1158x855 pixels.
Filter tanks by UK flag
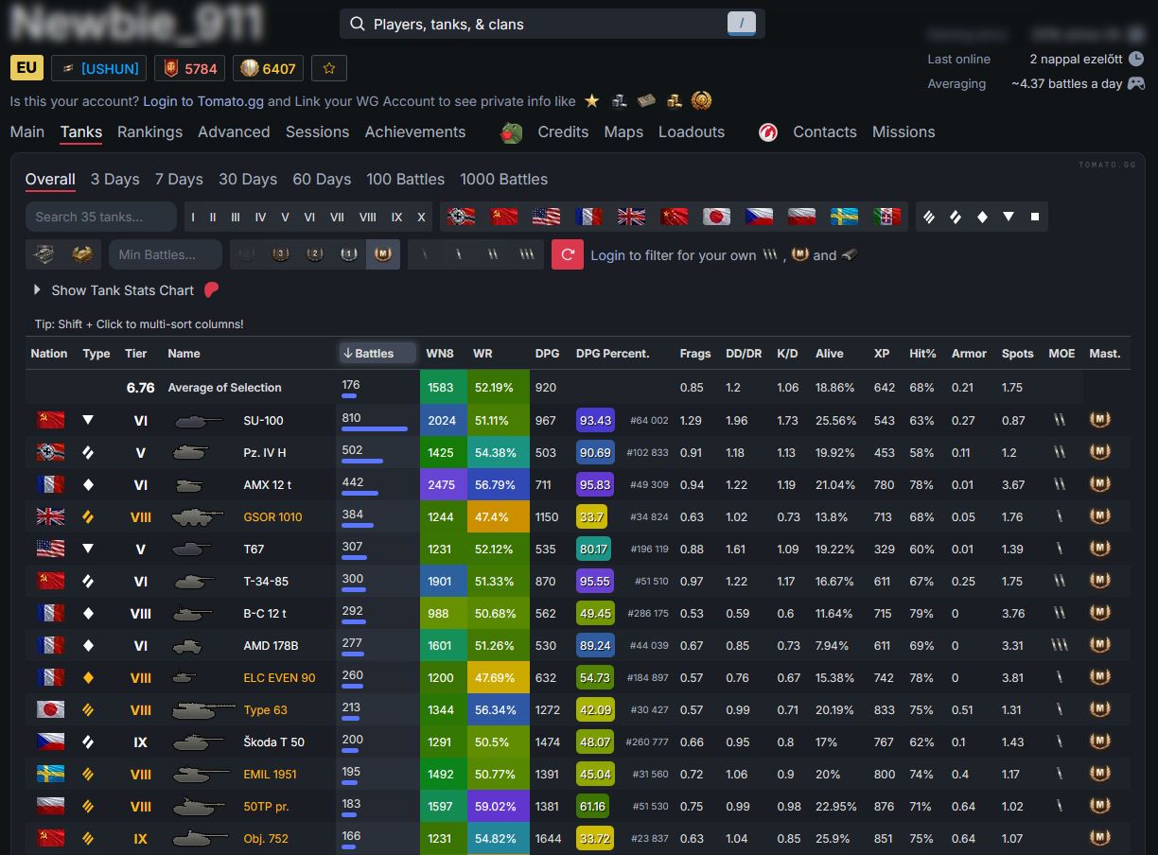click(632, 217)
